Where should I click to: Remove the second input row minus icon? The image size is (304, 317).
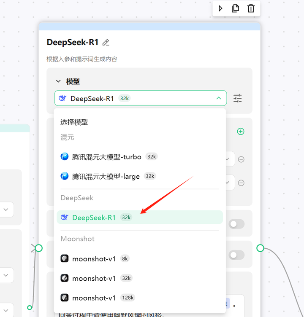pos(241,183)
